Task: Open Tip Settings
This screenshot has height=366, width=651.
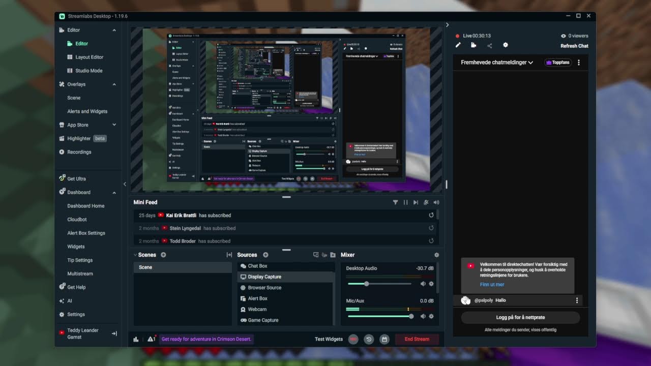Action: 80,260
